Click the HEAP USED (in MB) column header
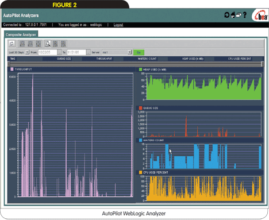The image size is (269, 220). click(193, 59)
